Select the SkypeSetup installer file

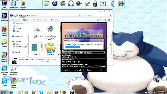[x=50, y=49]
